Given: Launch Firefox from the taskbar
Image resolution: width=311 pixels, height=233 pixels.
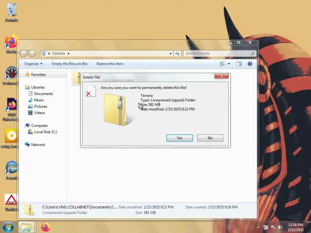Looking at the screenshot, I should click(x=46, y=227).
